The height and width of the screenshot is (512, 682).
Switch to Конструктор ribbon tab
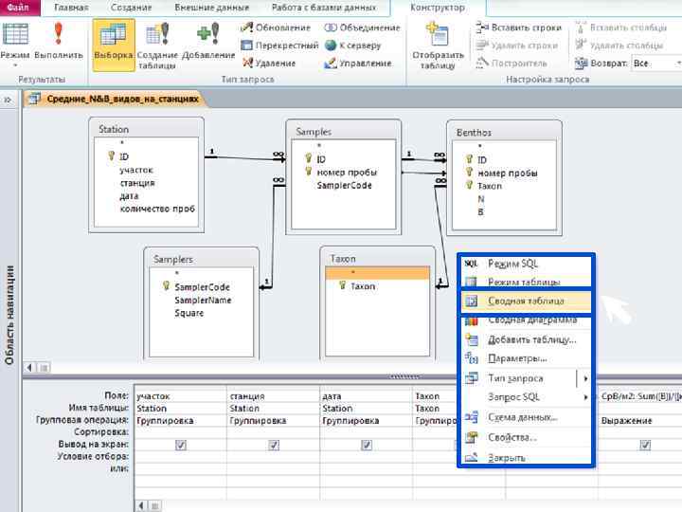438,8
